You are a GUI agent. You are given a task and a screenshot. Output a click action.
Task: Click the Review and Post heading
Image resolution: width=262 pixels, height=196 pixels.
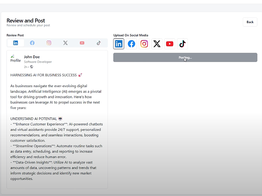(x=26, y=21)
